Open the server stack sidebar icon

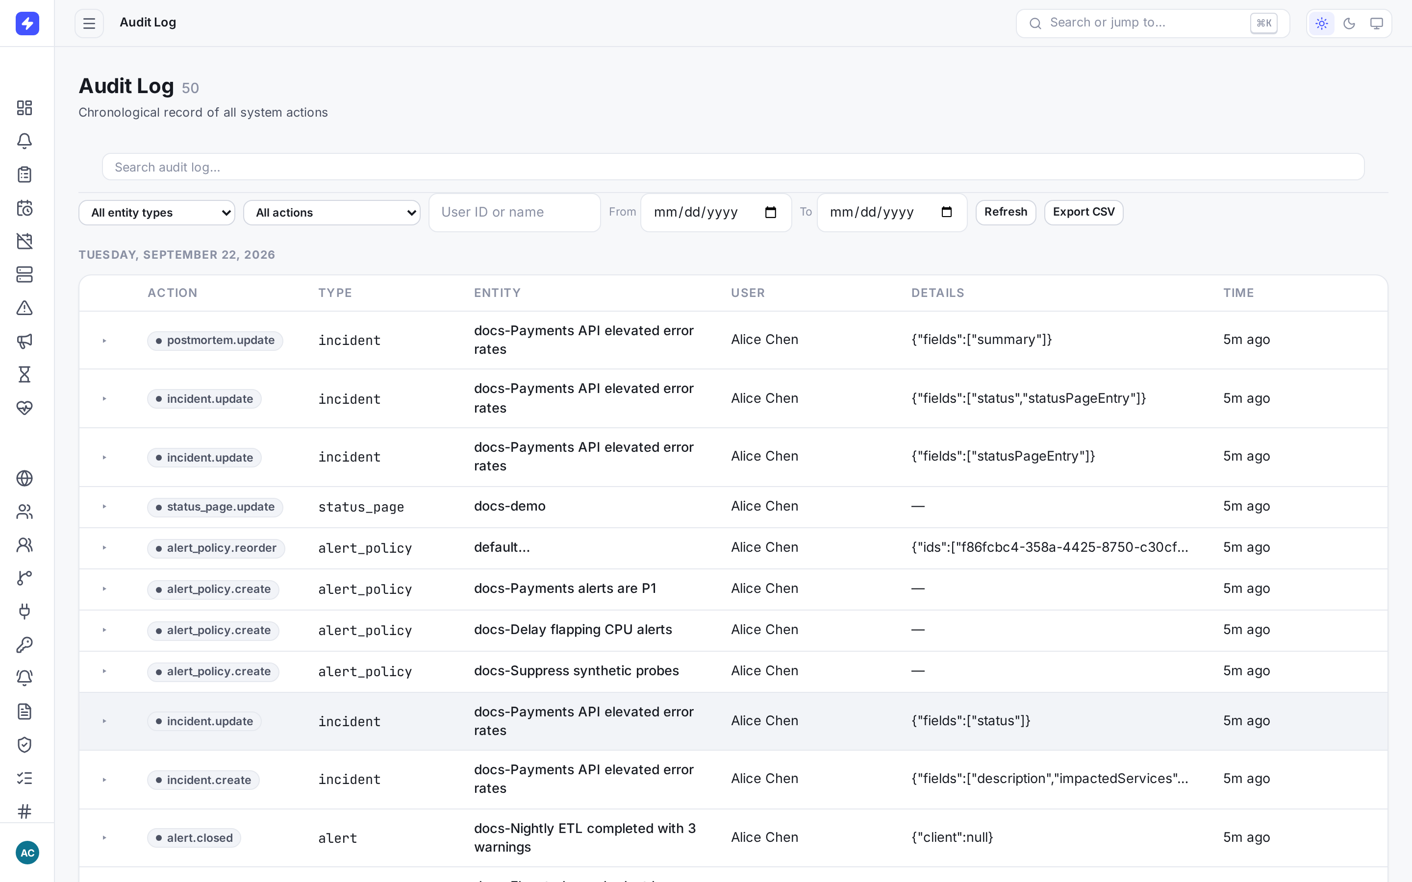[25, 274]
